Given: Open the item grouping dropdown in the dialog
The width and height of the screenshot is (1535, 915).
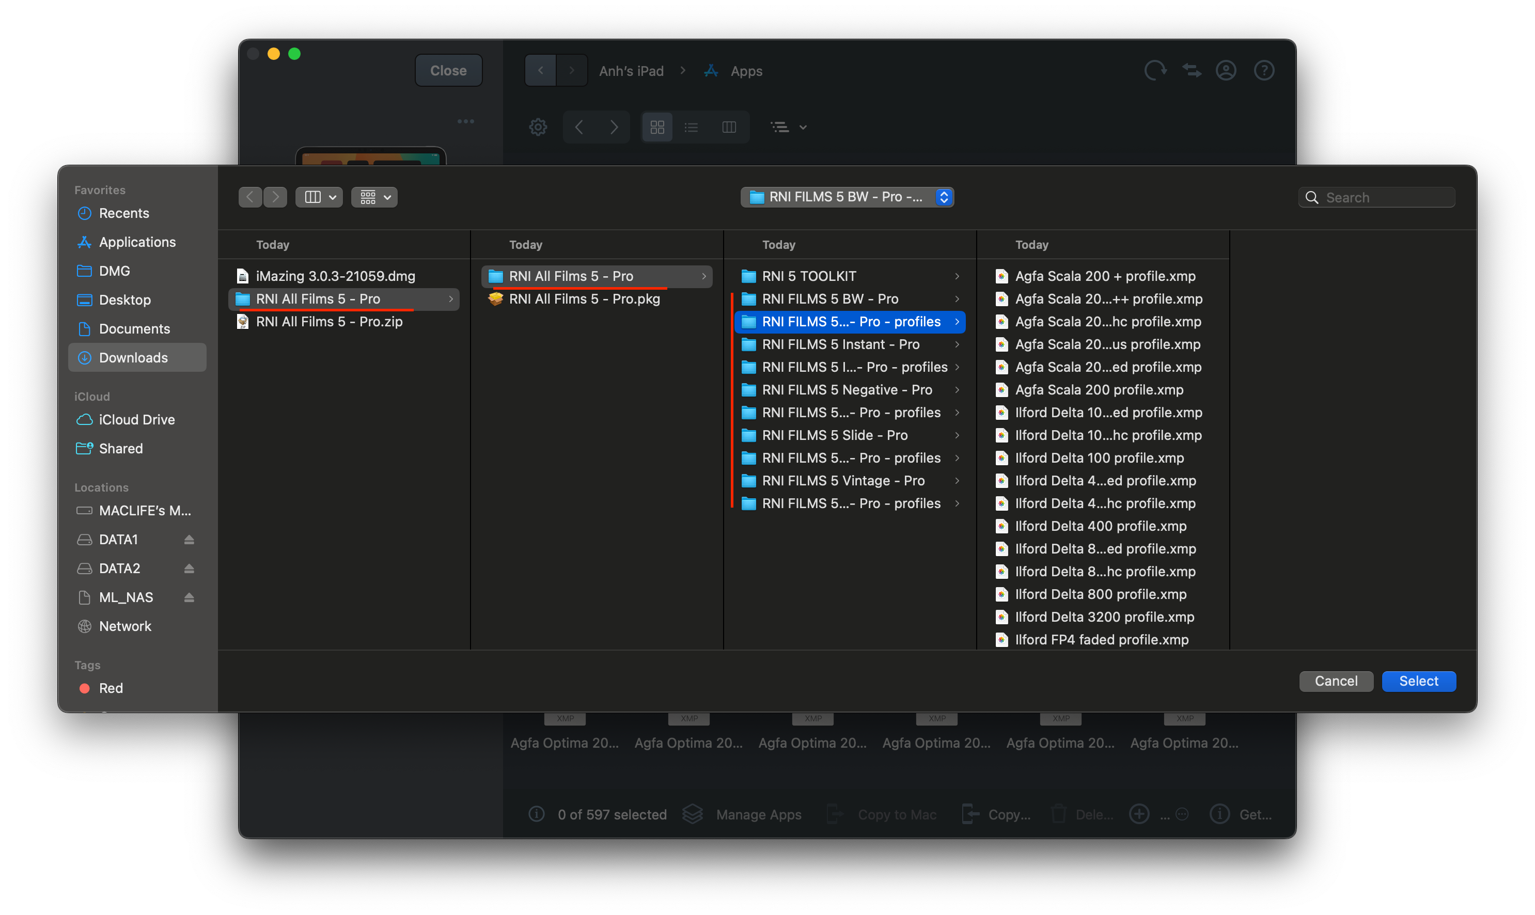Looking at the screenshot, I should coord(374,197).
